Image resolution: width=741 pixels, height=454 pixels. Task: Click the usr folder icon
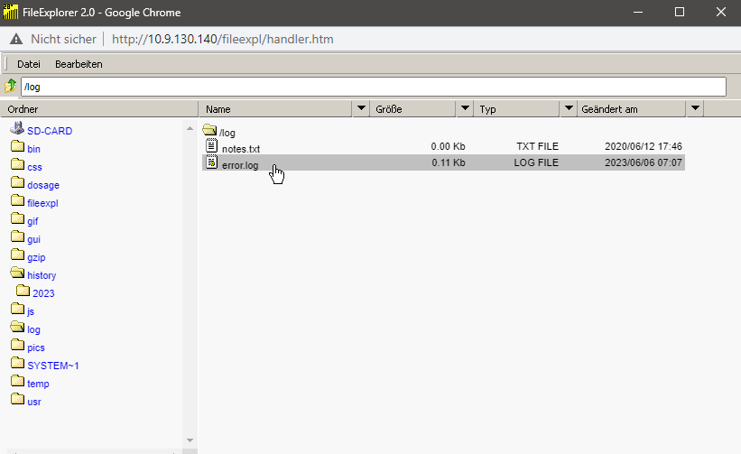pyautogui.click(x=17, y=399)
